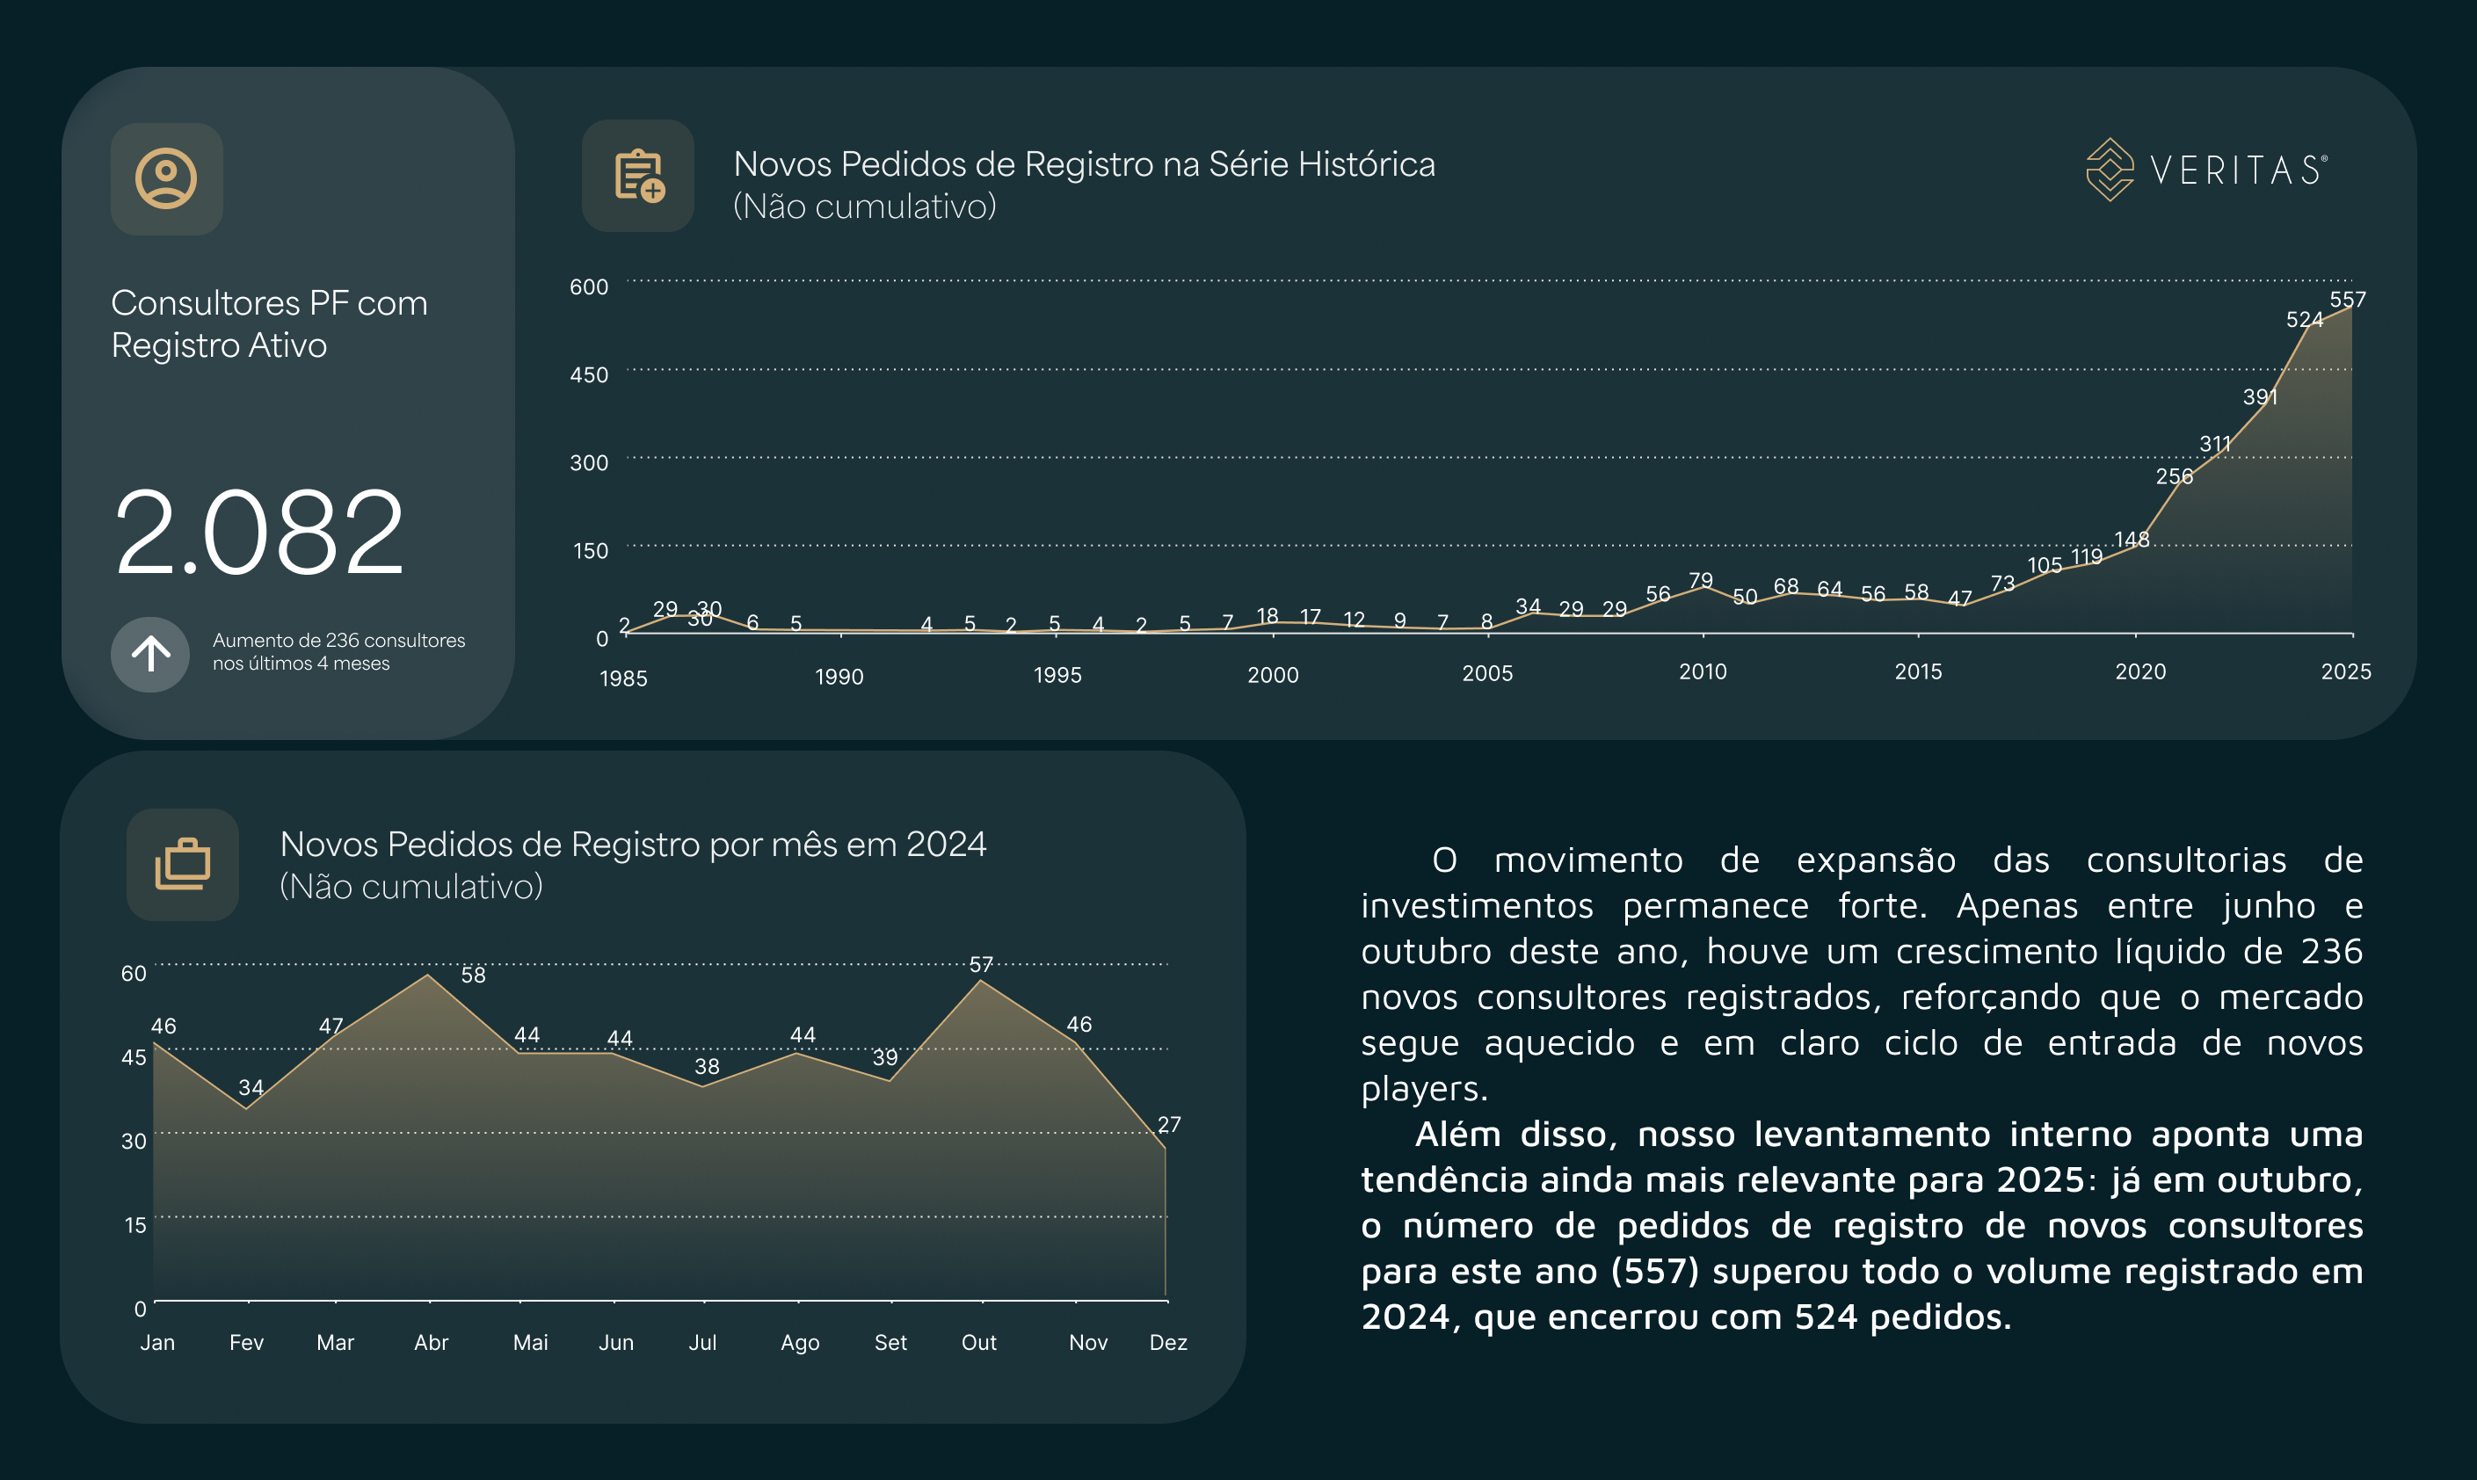Click the 1990 x-axis label

pos(839,676)
